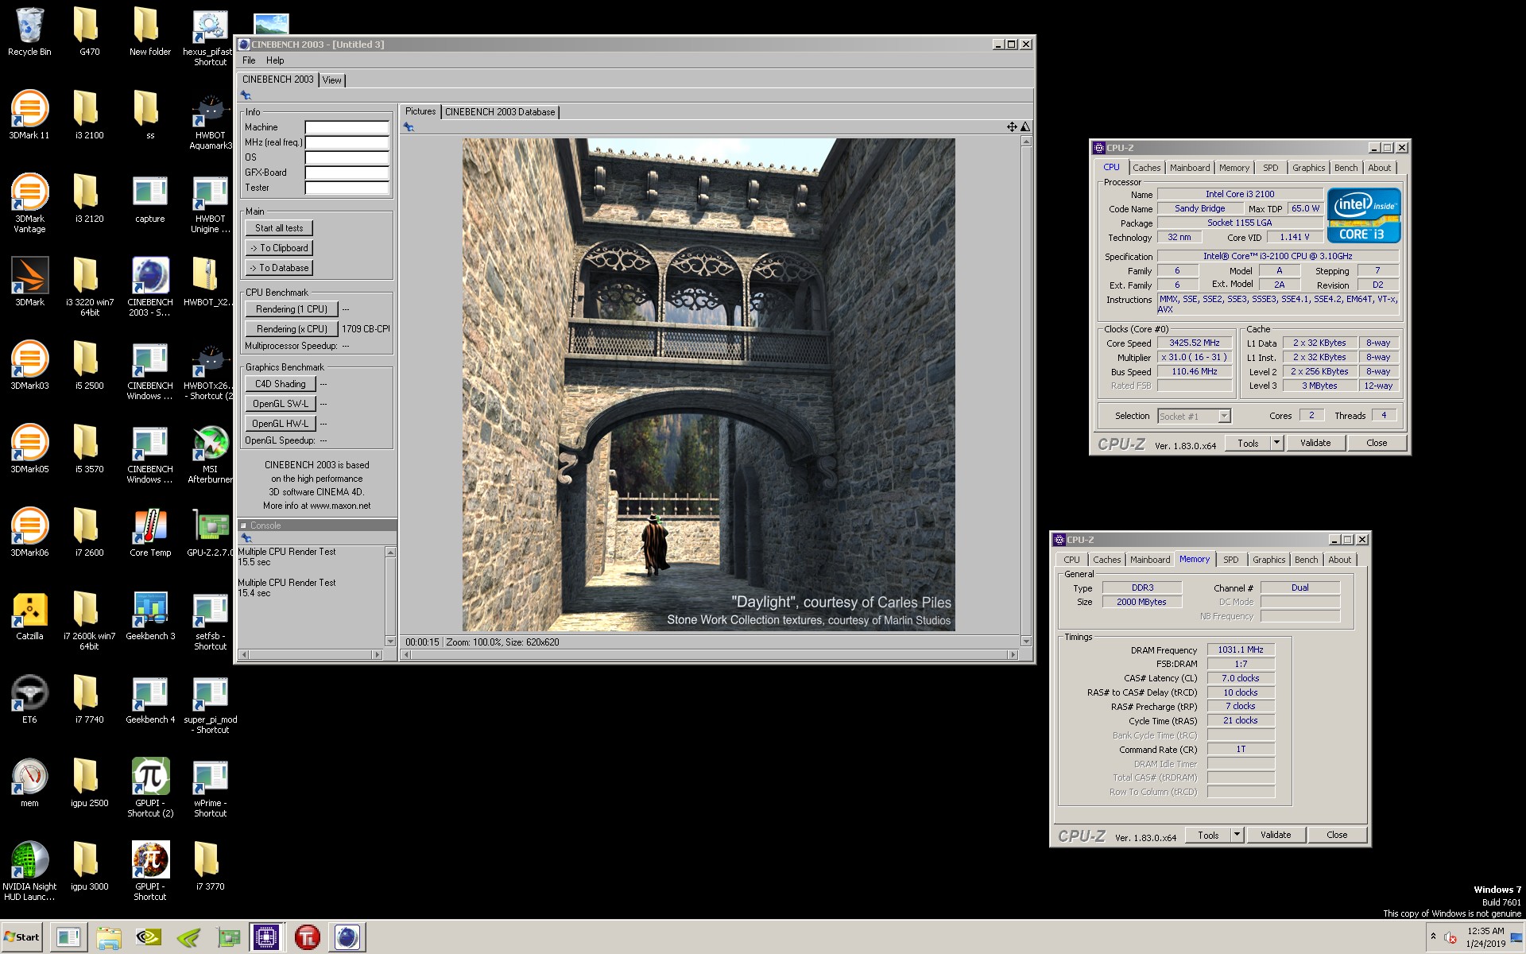Launch NVIDIA Nsight HUD Launcher icon

coord(29,871)
